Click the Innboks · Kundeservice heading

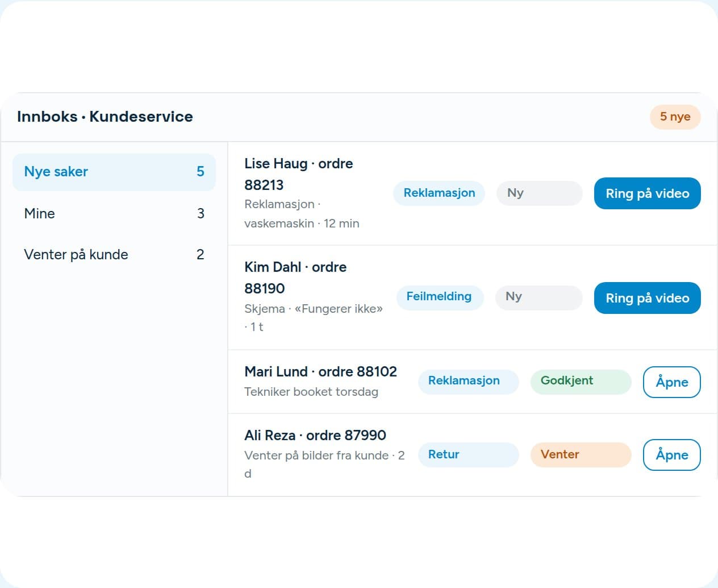point(105,117)
